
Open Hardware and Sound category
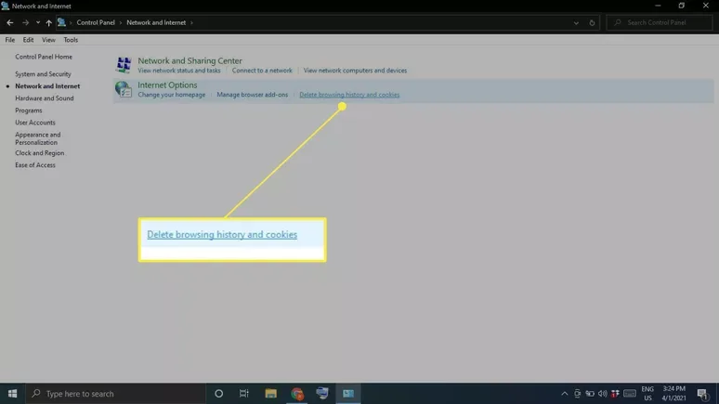44,98
